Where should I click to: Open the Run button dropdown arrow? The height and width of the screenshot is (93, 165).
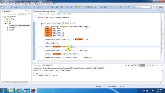(x=59, y=7)
